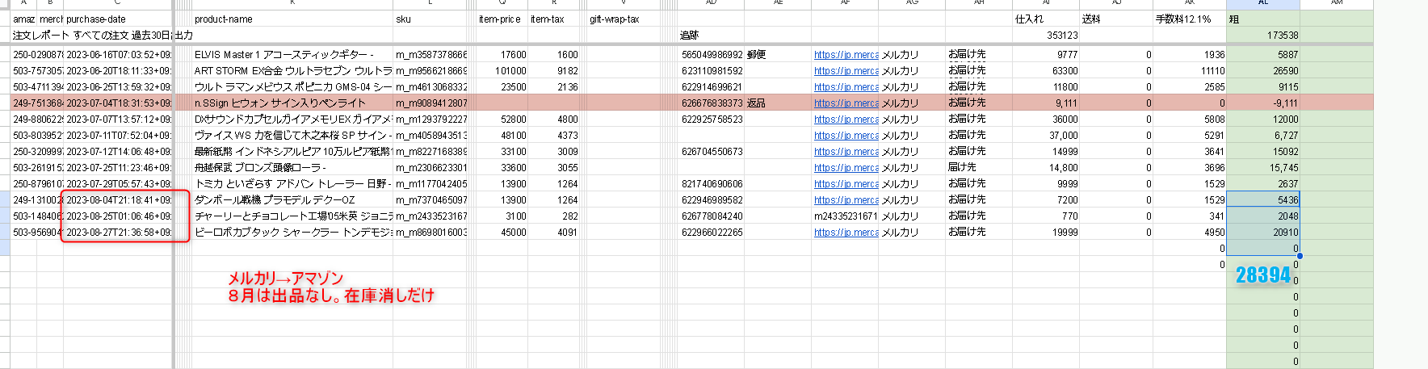Select the 送料 header cell
Screen dimensions: 1428x369
1116,19
